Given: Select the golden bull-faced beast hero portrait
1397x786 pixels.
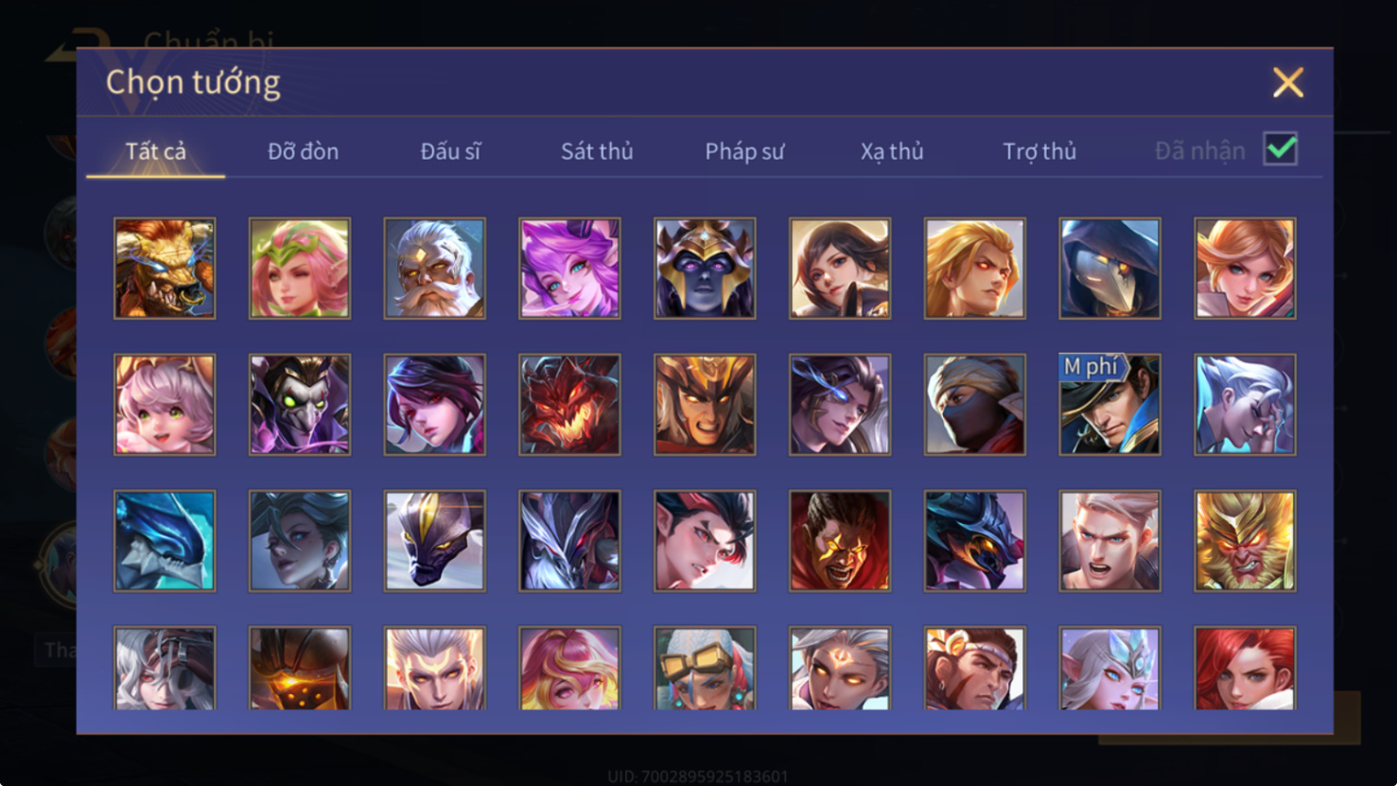Looking at the screenshot, I should 165,269.
